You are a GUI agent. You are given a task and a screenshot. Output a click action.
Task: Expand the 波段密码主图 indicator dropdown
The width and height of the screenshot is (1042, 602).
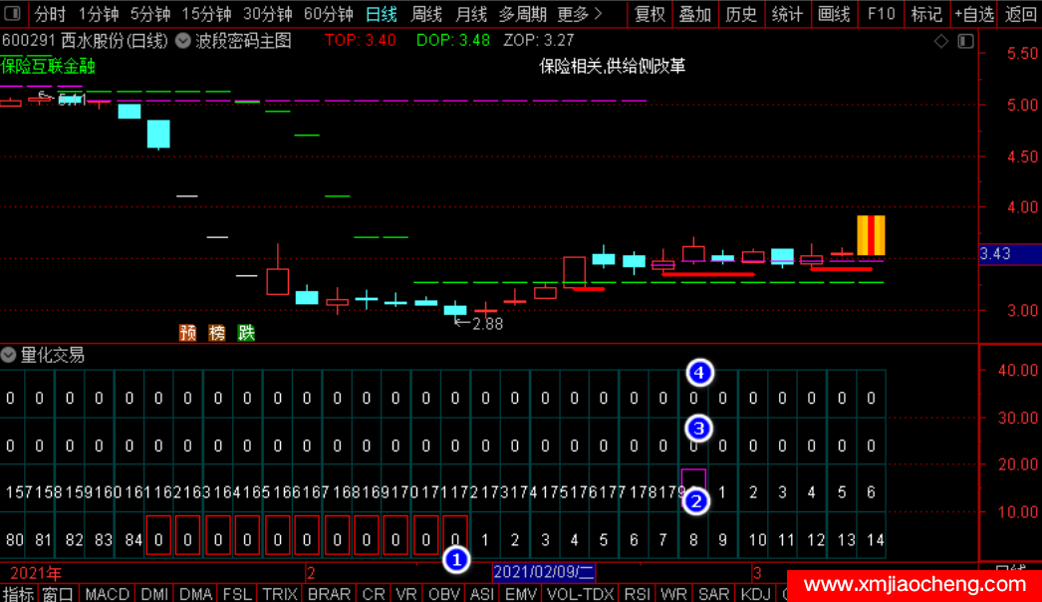point(183,41)
